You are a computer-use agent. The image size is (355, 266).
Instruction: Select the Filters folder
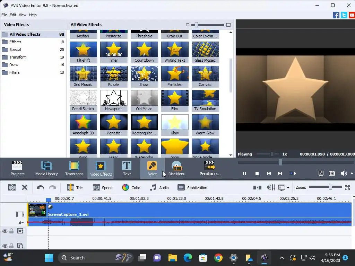pos(33,72)
